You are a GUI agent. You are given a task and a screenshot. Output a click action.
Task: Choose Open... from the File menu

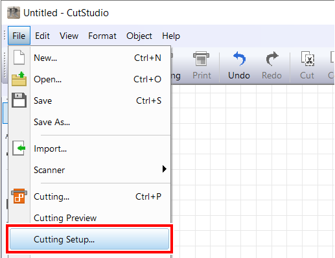coord(89,79)
